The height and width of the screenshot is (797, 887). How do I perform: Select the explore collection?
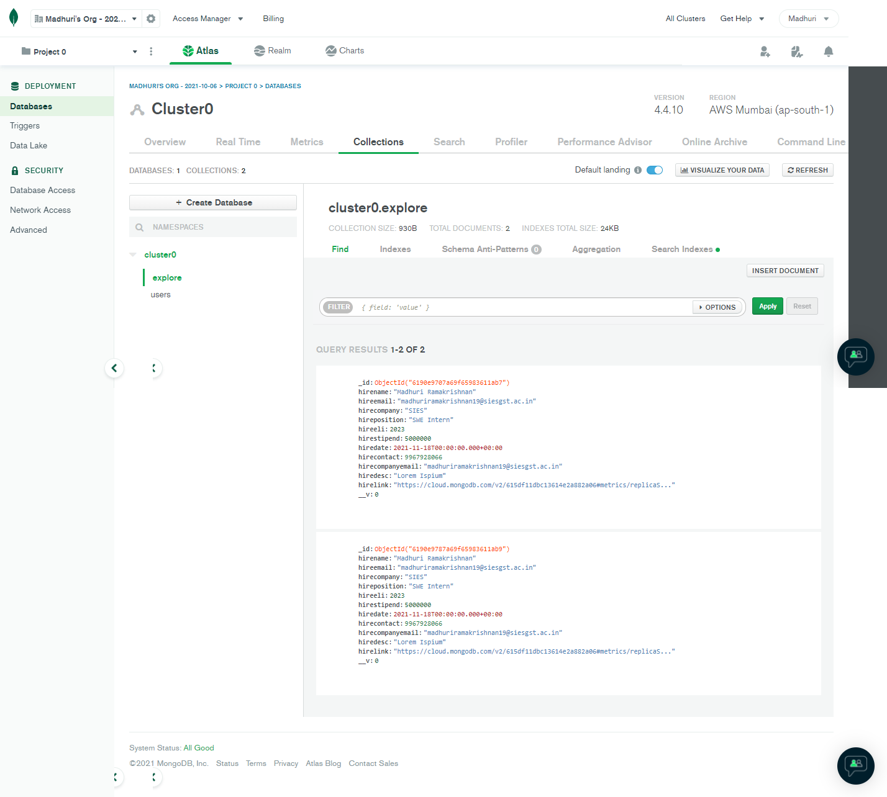(167, 277)
